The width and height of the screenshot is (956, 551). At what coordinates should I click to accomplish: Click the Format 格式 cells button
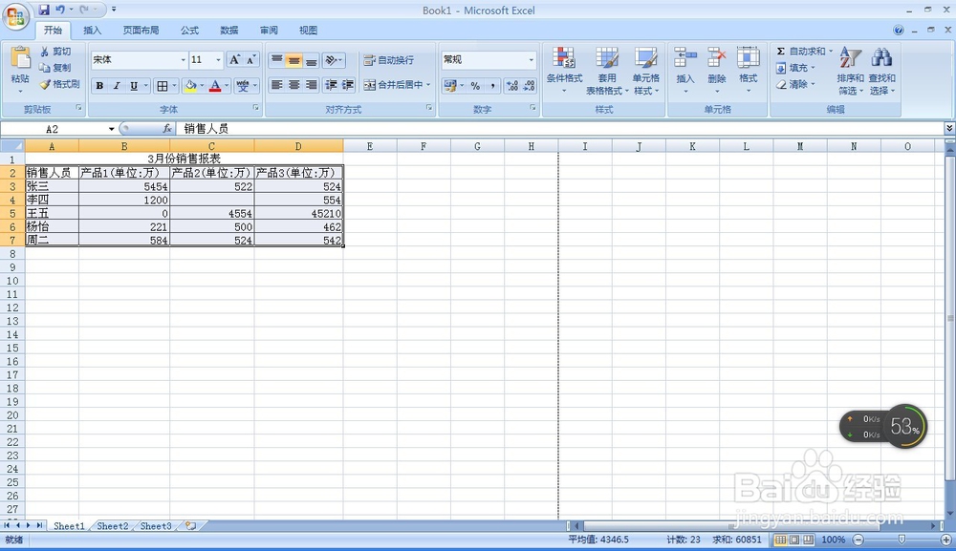tap(749, 71)
